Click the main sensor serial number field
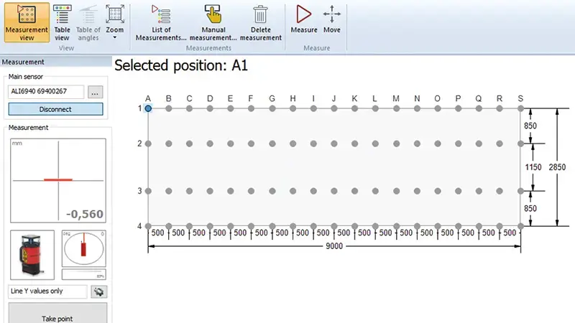The image size is (575, 323). (46, 92)
